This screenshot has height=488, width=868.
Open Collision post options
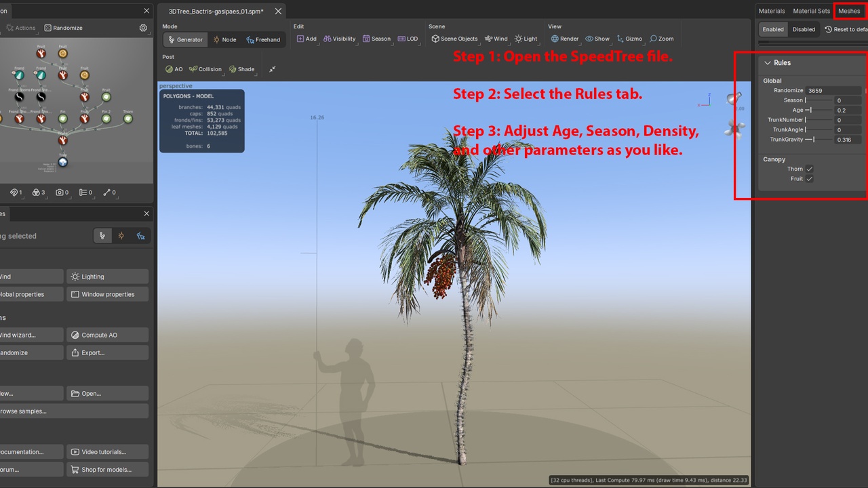pyautogui.click(x=205, y=69)
